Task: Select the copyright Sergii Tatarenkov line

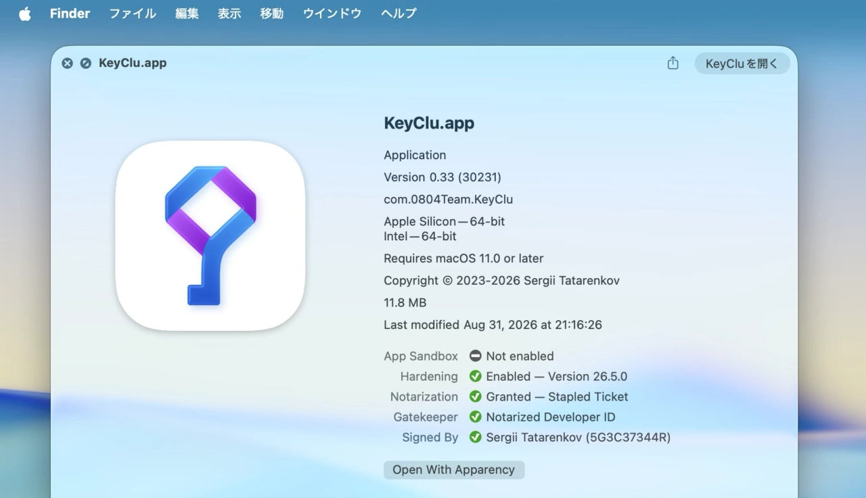Action: tap(502, 280)
